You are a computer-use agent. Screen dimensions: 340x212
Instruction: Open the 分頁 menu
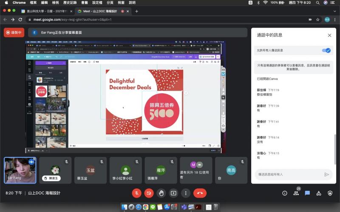[110, 3]
